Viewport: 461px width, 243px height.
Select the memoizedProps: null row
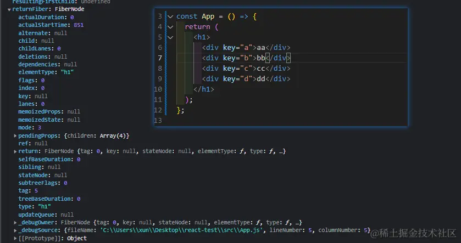(x=49, y=112)
